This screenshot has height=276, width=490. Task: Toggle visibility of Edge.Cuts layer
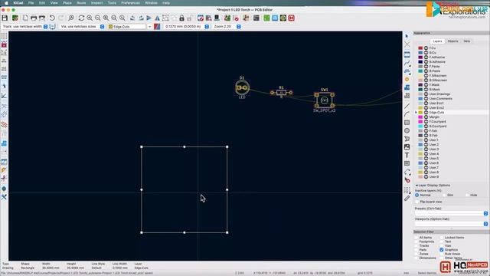click(426, 113)
